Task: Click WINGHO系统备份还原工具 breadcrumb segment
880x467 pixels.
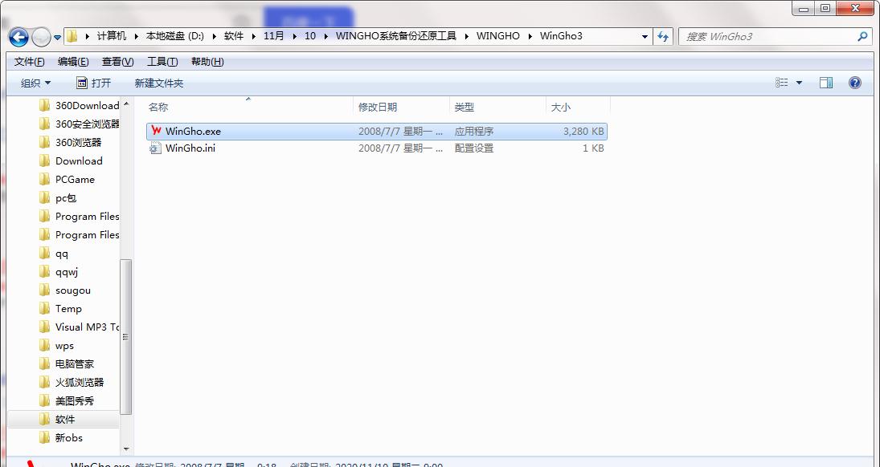Action: point(396,36)
